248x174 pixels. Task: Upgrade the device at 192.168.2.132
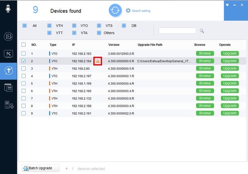(x=230, y=98)
